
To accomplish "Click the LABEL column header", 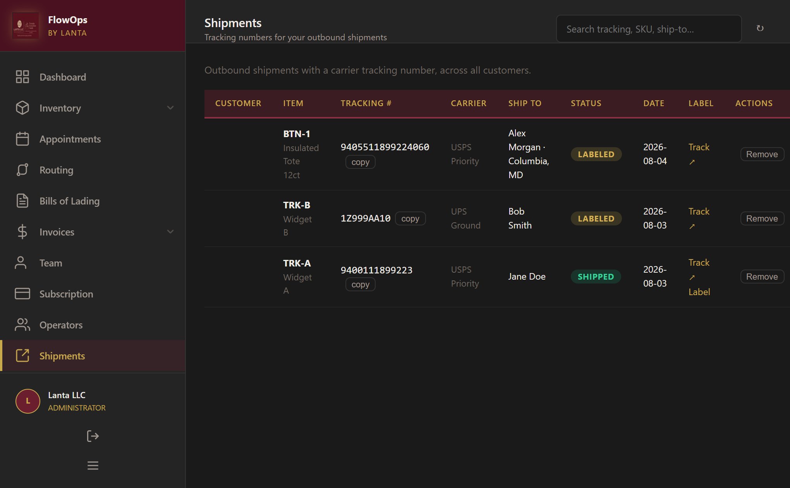I will [x=701, y=103].
